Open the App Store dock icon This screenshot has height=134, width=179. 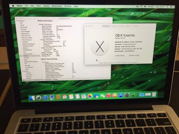coord(121,95)
